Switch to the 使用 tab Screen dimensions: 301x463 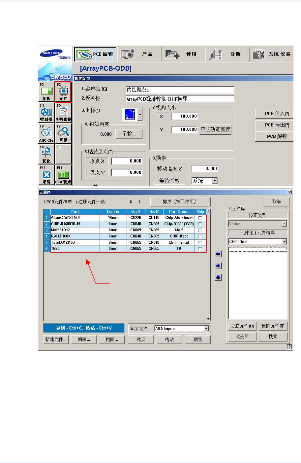(x=183, y=54)
